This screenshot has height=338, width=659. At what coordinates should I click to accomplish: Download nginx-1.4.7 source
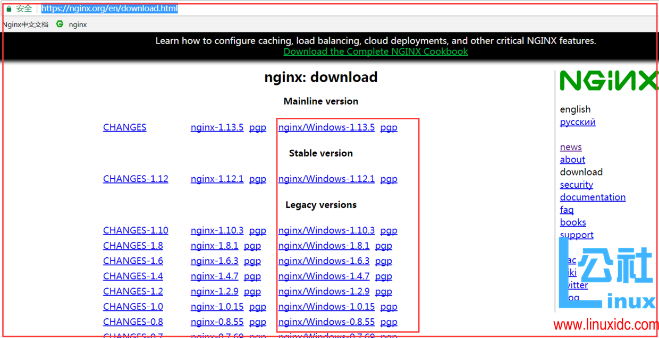pyautogui.click(x=215, y=276)
